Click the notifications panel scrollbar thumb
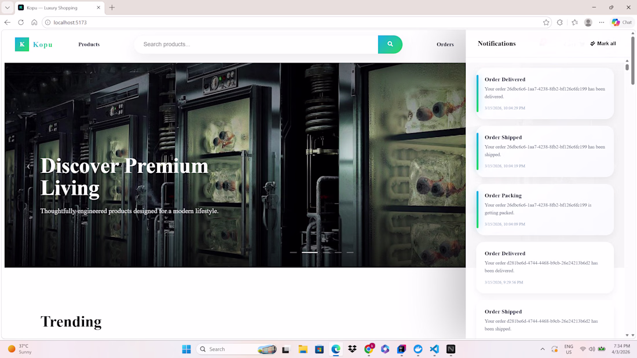This screenshot has width=637, height=358. click(x=627, y=67)
